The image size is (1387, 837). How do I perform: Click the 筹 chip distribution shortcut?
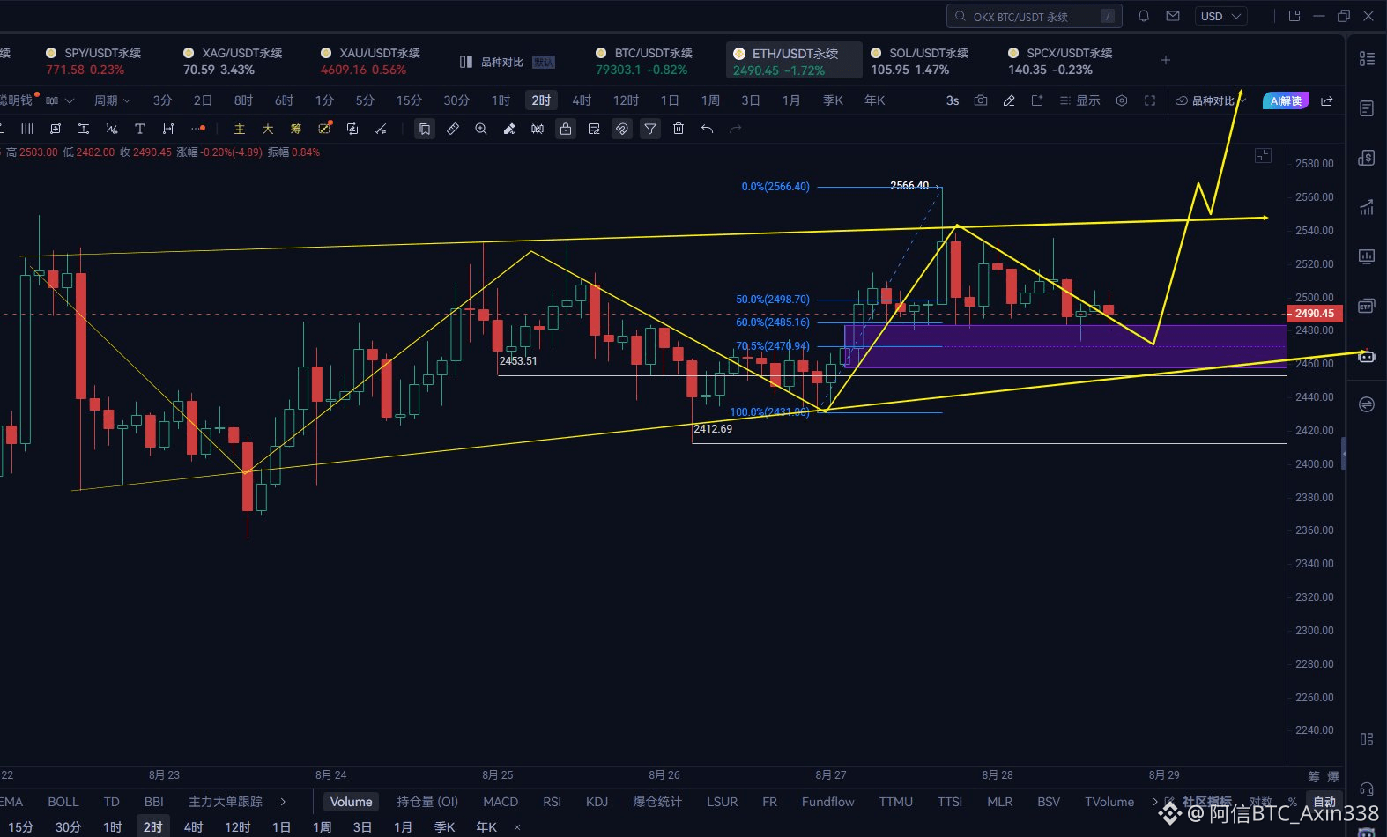pyautogui.click(x=296, y=129)
